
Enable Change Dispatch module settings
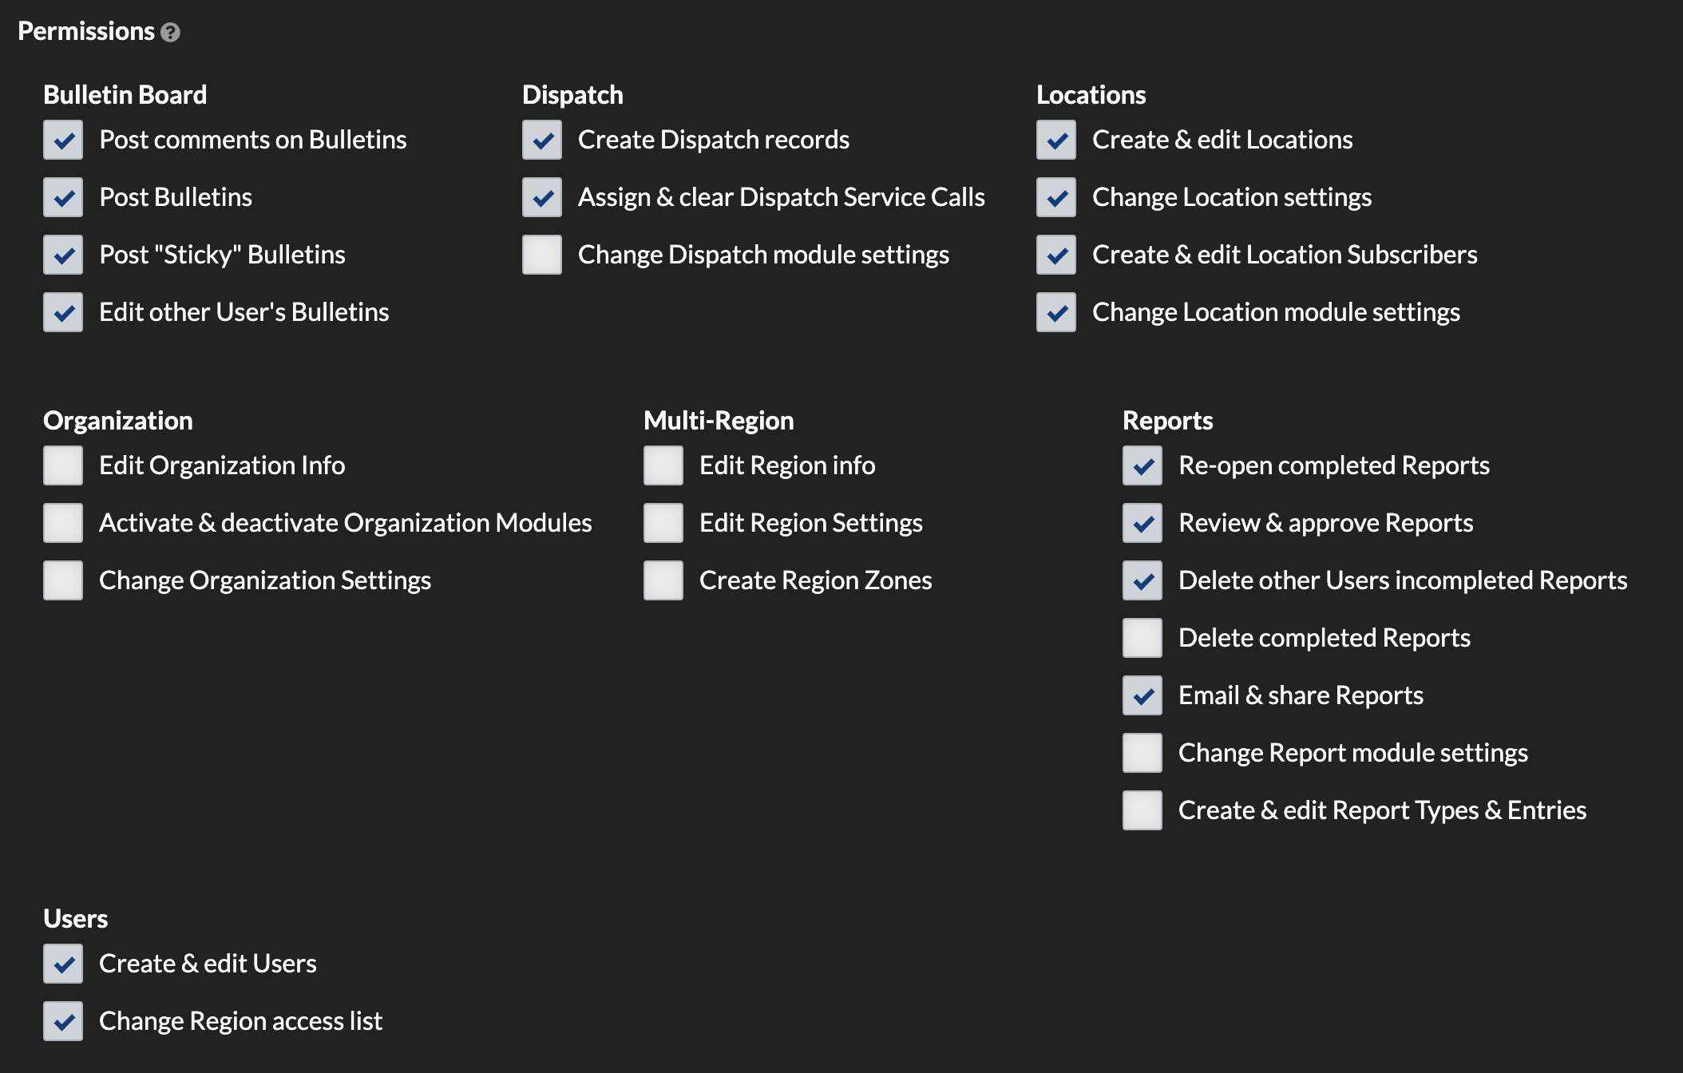click(x=542, y=255)
